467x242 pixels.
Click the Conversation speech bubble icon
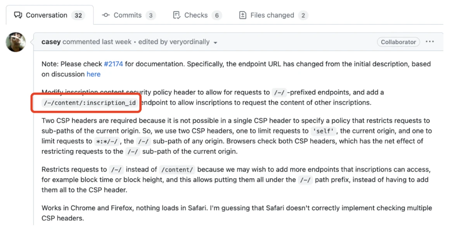(18, 15)
